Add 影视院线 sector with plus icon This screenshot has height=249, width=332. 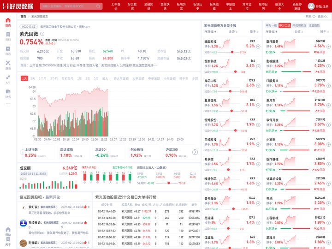click(328, 66)
